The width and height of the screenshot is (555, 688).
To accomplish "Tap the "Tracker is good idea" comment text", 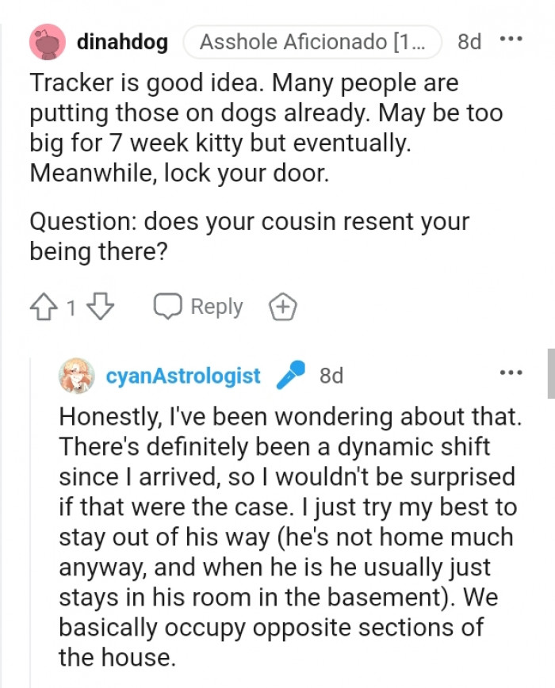I will click(266, 127).
